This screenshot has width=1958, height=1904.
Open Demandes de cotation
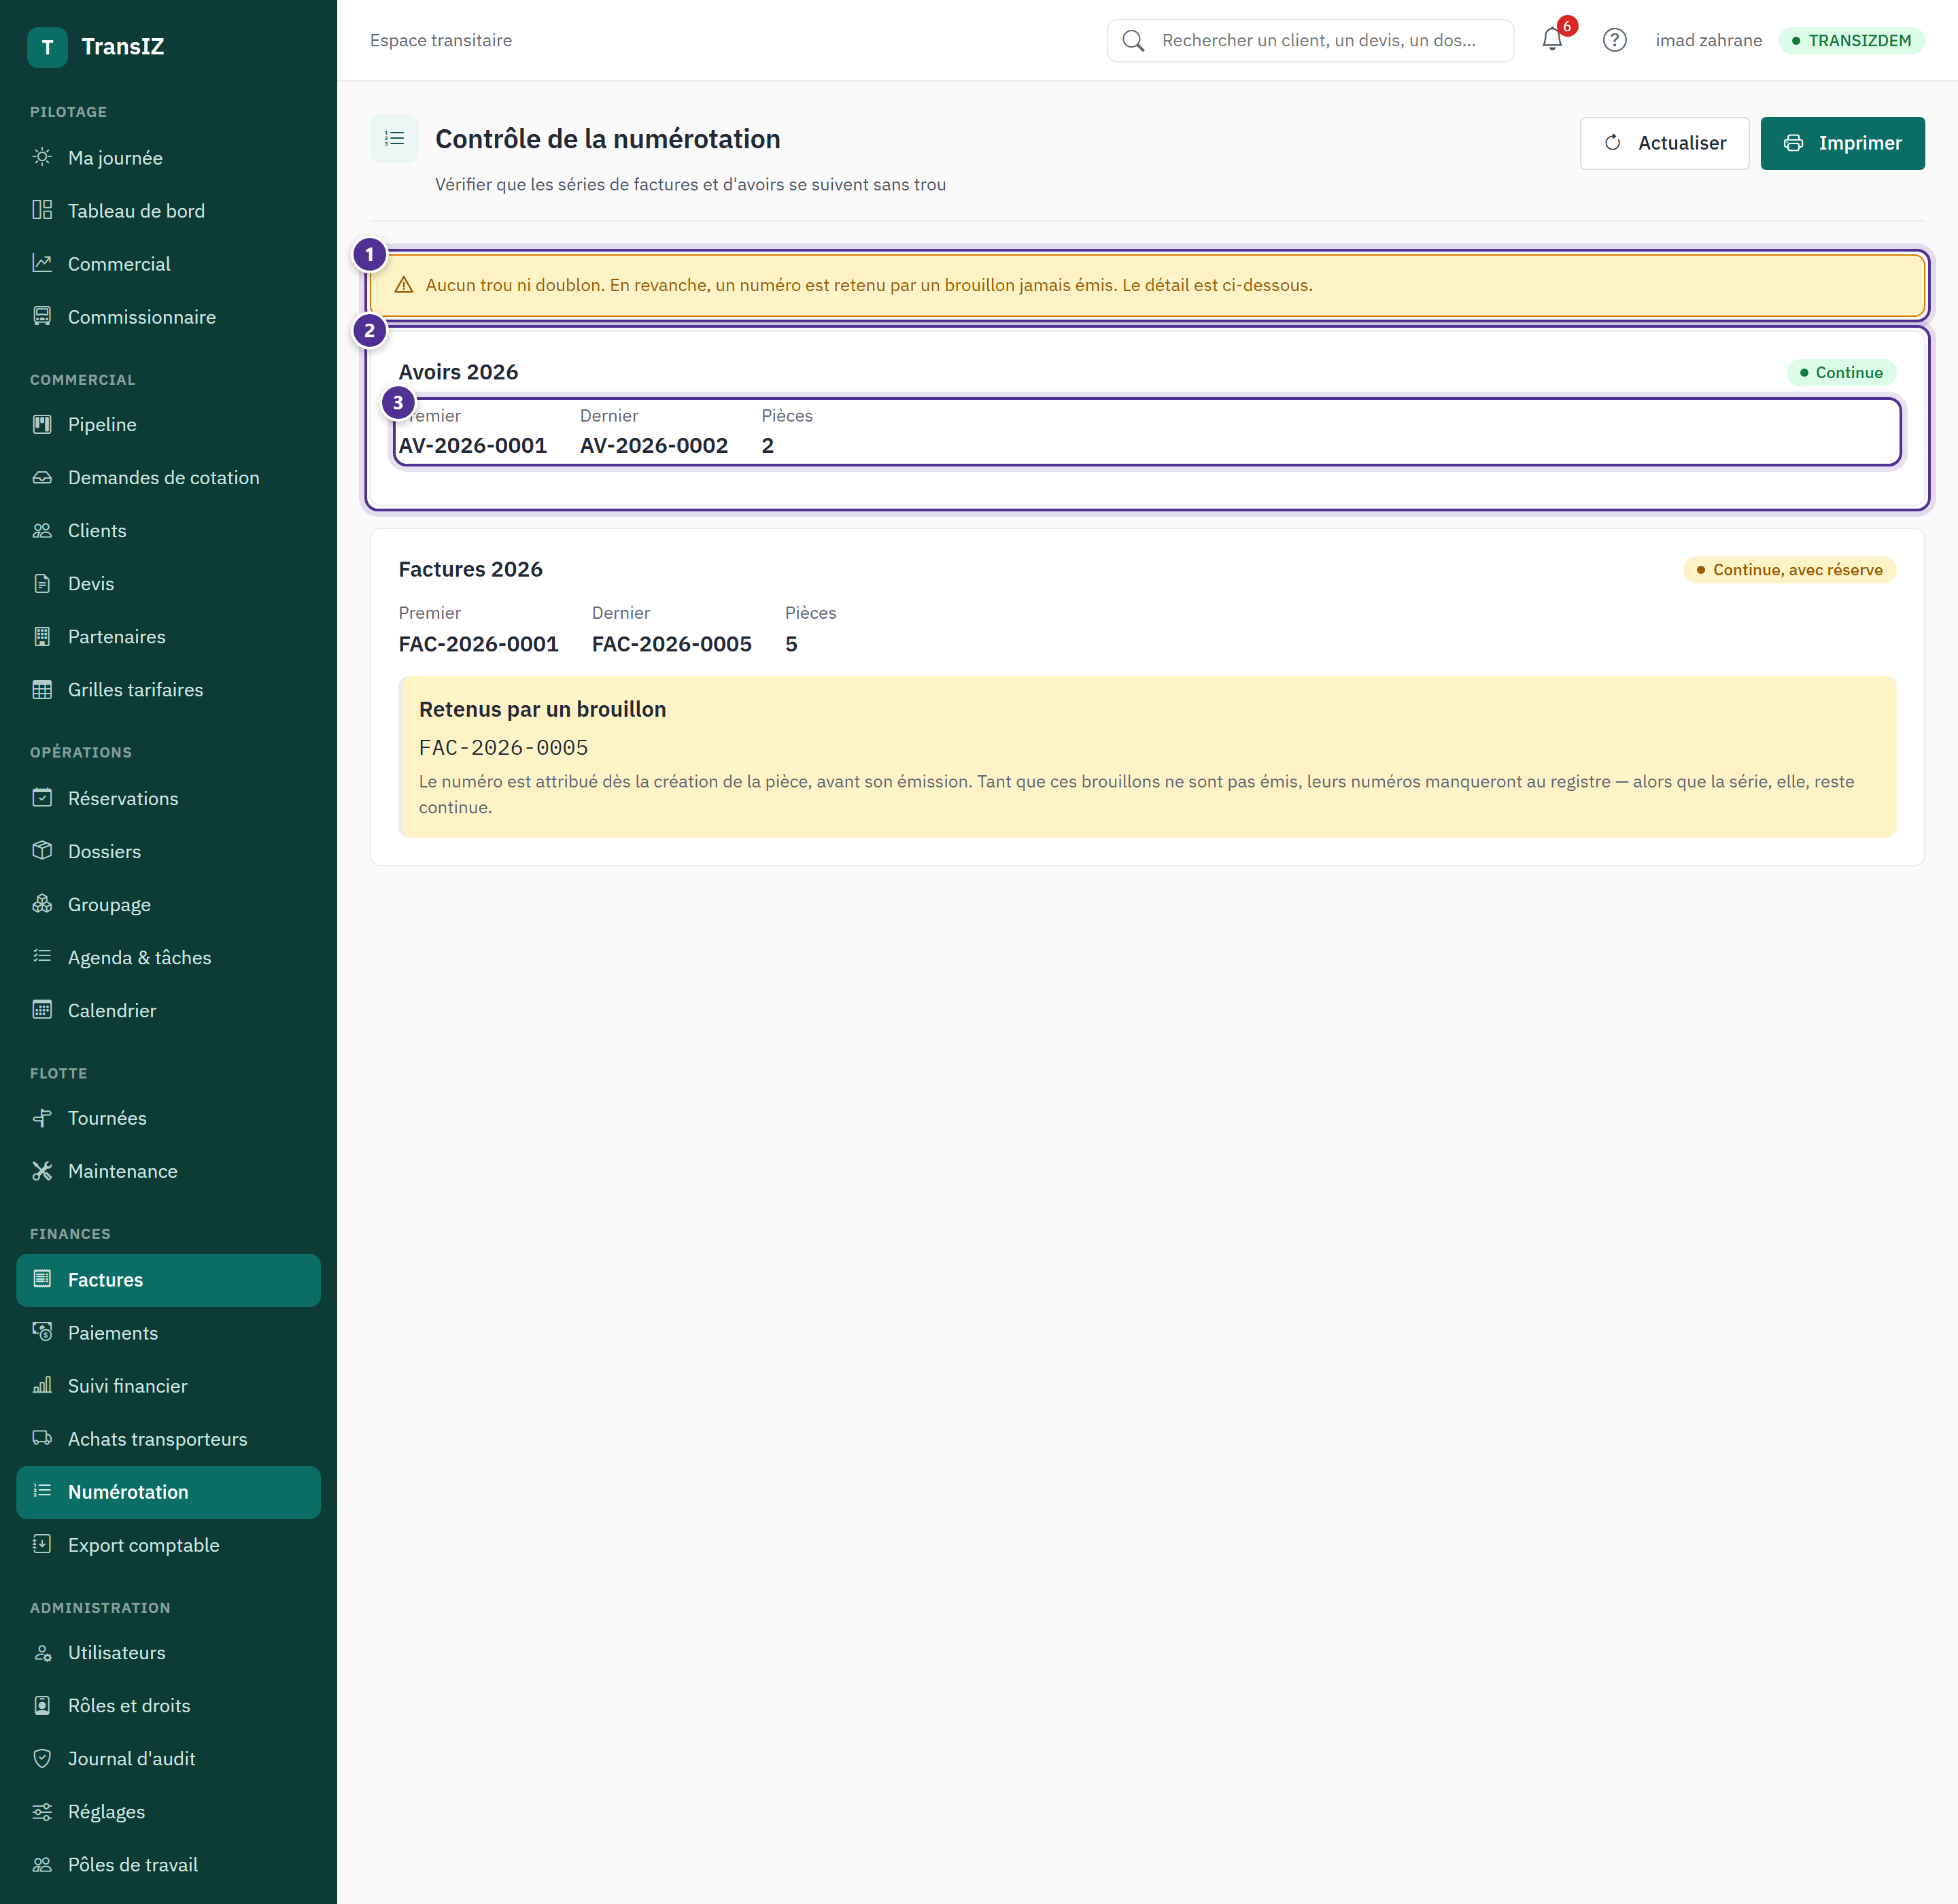[168, 478]
